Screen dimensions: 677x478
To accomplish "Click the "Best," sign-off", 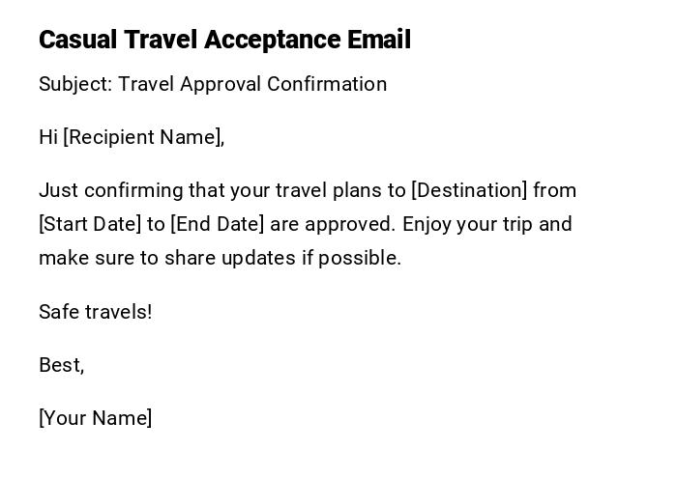I will (62, 365).
